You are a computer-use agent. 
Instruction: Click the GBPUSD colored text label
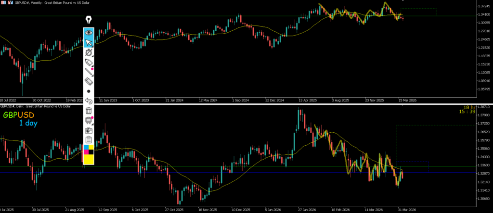(x=18, y=115)
